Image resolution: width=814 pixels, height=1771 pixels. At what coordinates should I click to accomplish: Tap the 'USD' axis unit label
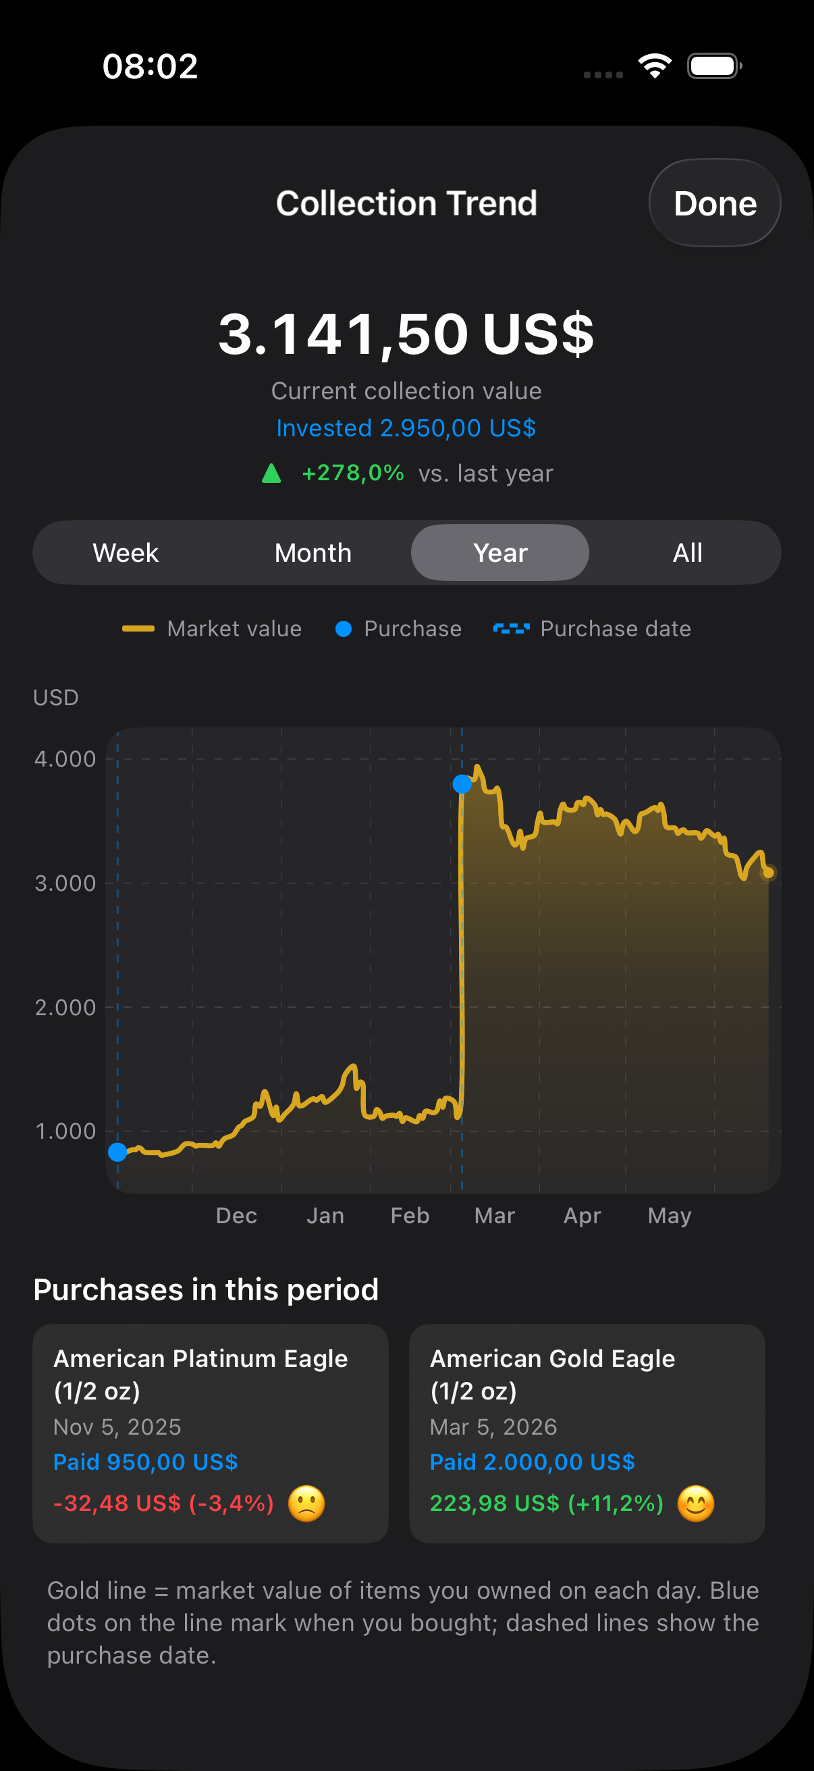(x=56, y=698)
